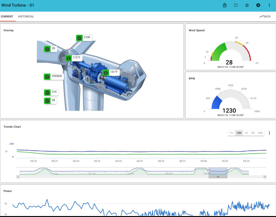This screenshot has width=276, height=217.
Task: Click the 1903kW power bolt icon
Action: coord(47,77)
